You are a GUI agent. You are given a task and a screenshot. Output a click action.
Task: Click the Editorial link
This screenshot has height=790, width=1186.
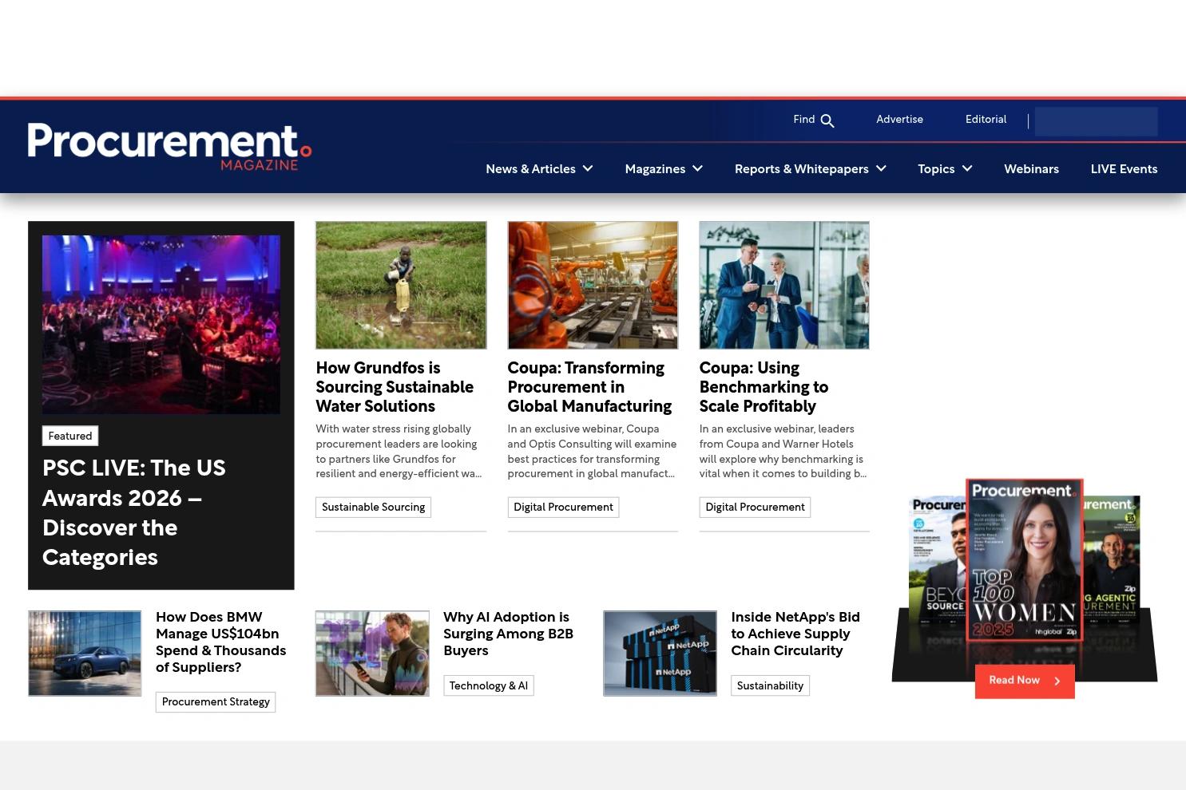[x=986, y=120]
